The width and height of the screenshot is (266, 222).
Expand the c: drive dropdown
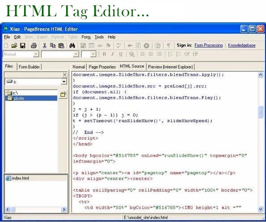coord(64,81)
